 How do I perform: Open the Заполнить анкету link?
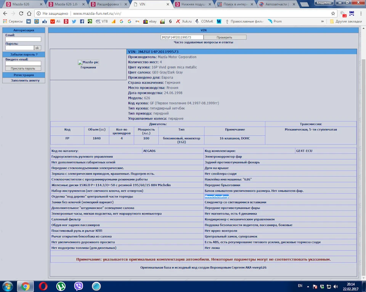[25, 80]
